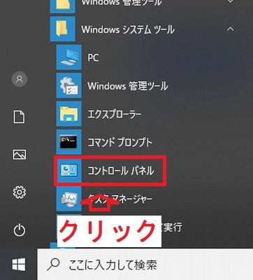The width and height of the screenshot is (253, 280).
Task: Open the PC computer icon
Action: click(x=68, y=57)
